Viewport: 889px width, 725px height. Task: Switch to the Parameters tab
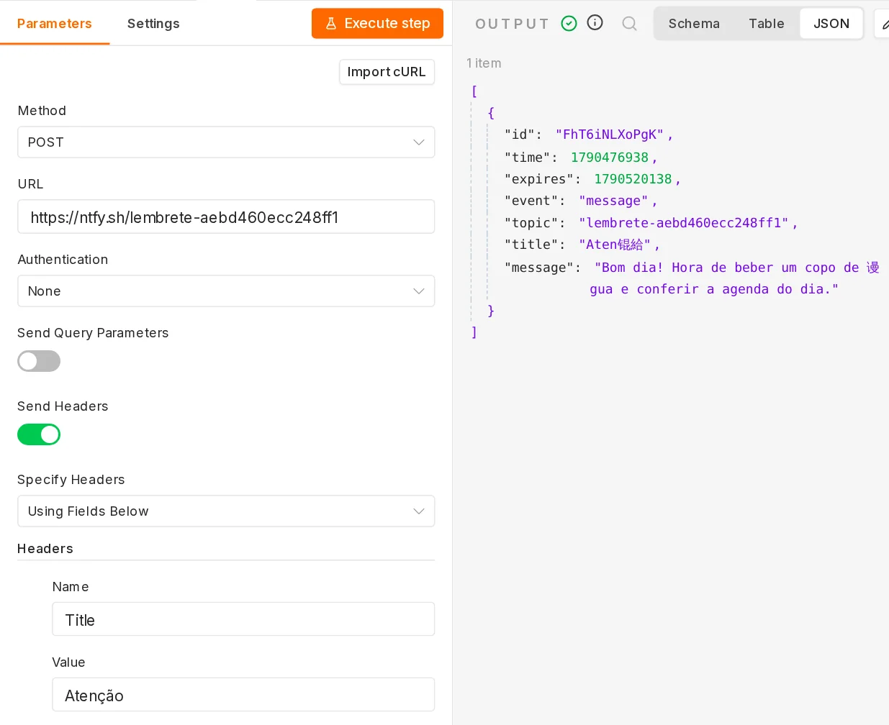pos(55,24)
